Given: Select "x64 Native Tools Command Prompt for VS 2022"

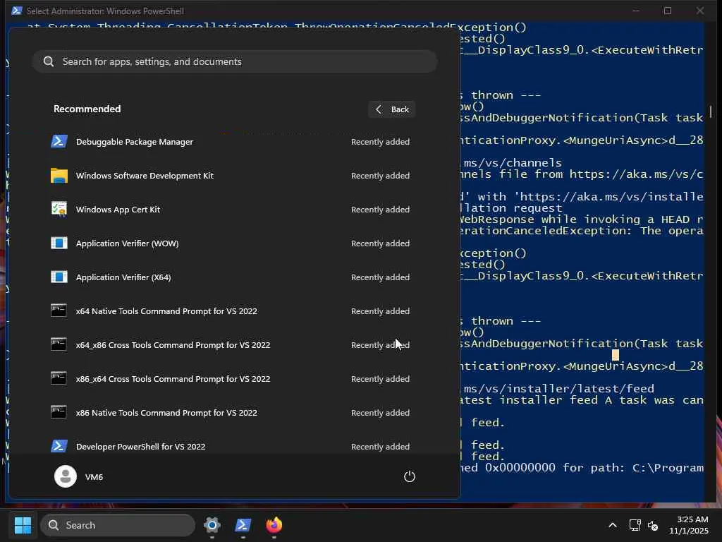Looking at the screenshot, I should click(166, 311).
